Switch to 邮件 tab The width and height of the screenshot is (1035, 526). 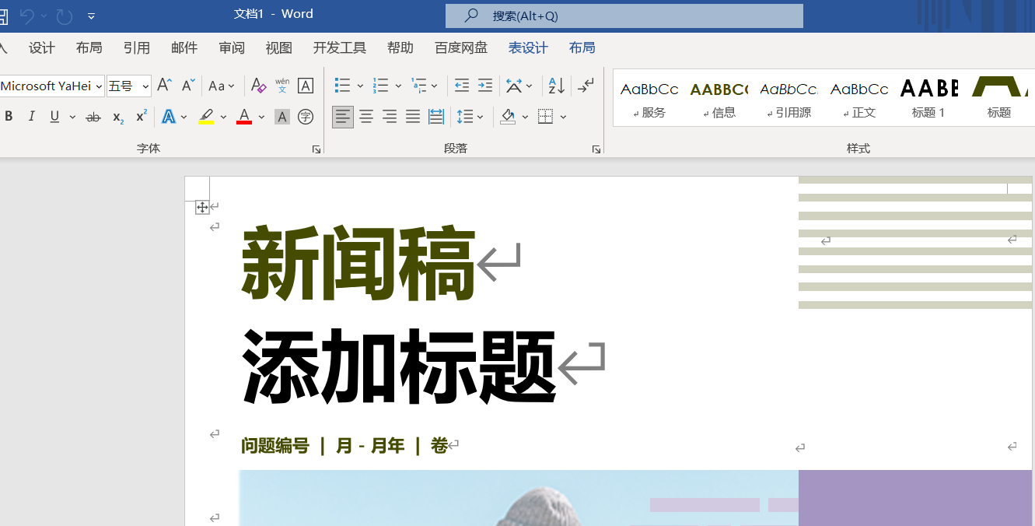click(184, 47)
